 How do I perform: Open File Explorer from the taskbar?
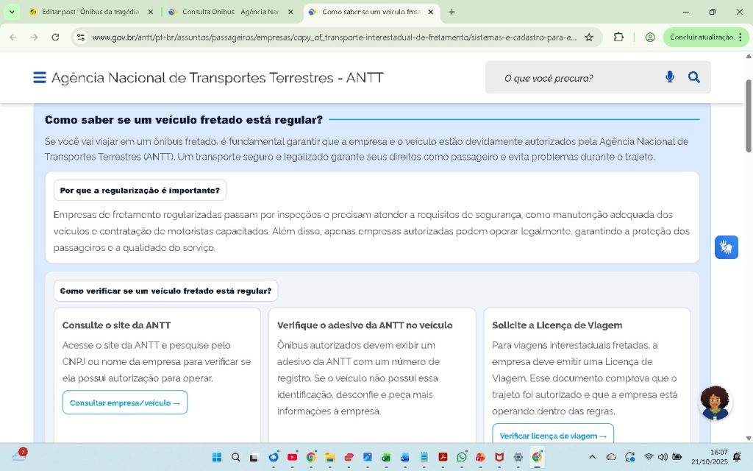click(330, 456)
